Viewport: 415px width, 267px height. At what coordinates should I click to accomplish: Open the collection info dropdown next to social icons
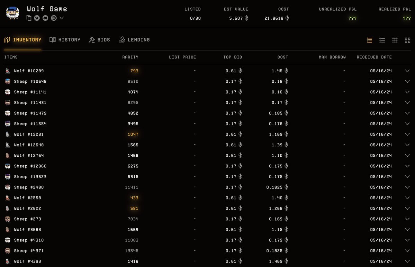tap(61, 18)
